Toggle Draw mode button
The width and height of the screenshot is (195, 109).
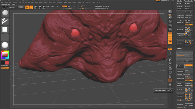click(x=31, y=7)
